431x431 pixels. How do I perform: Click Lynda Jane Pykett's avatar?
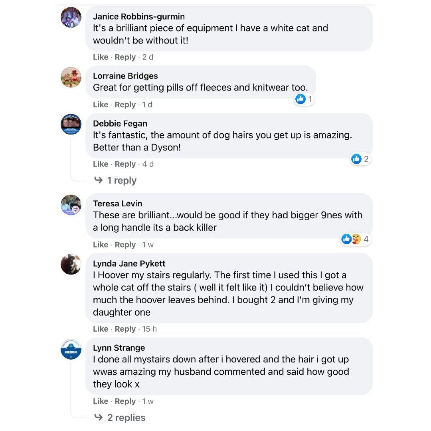(x=71, y=264)
